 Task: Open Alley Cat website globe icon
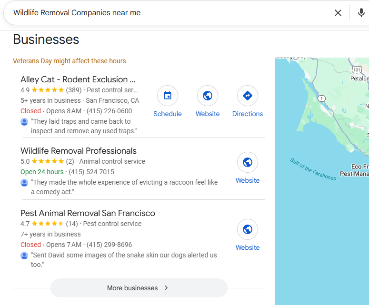pyautogui.click(x=208, y=96)
